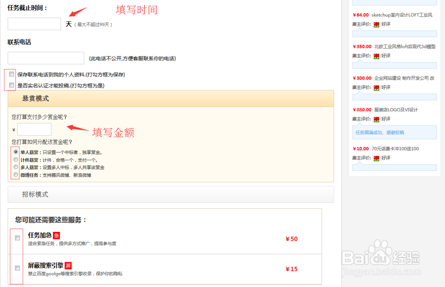Switch to the 悬赏模式 section header

point(35,98)
